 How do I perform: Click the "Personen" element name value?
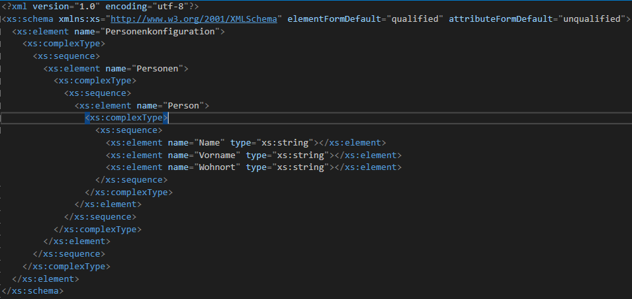click(x=160, y=68)
